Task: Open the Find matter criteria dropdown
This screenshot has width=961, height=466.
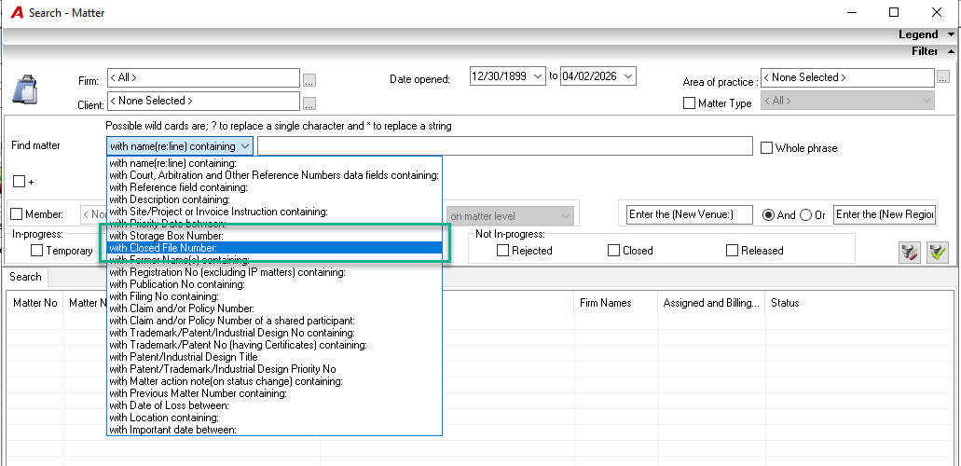Action: [245, 146]
